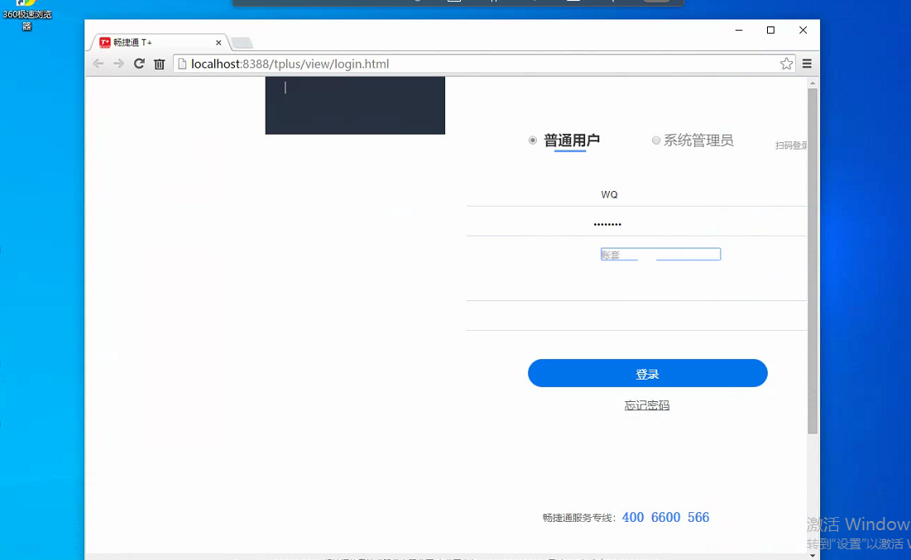Select the 系统管理员 radio button

tap(655, 140)
